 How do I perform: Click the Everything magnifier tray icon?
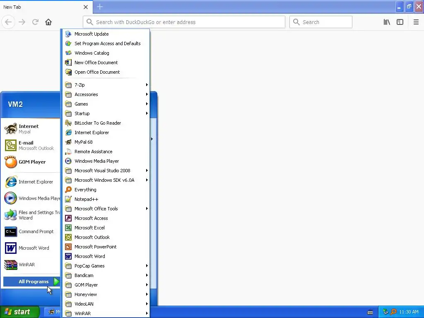(x=394, y=312)
